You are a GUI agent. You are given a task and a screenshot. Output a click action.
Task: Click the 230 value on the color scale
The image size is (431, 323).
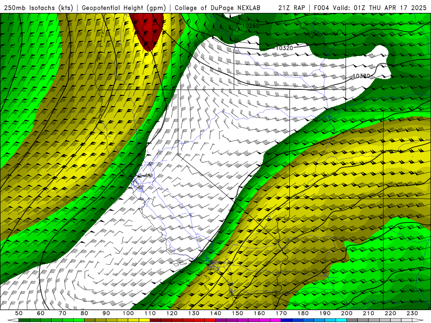point(412,313)
